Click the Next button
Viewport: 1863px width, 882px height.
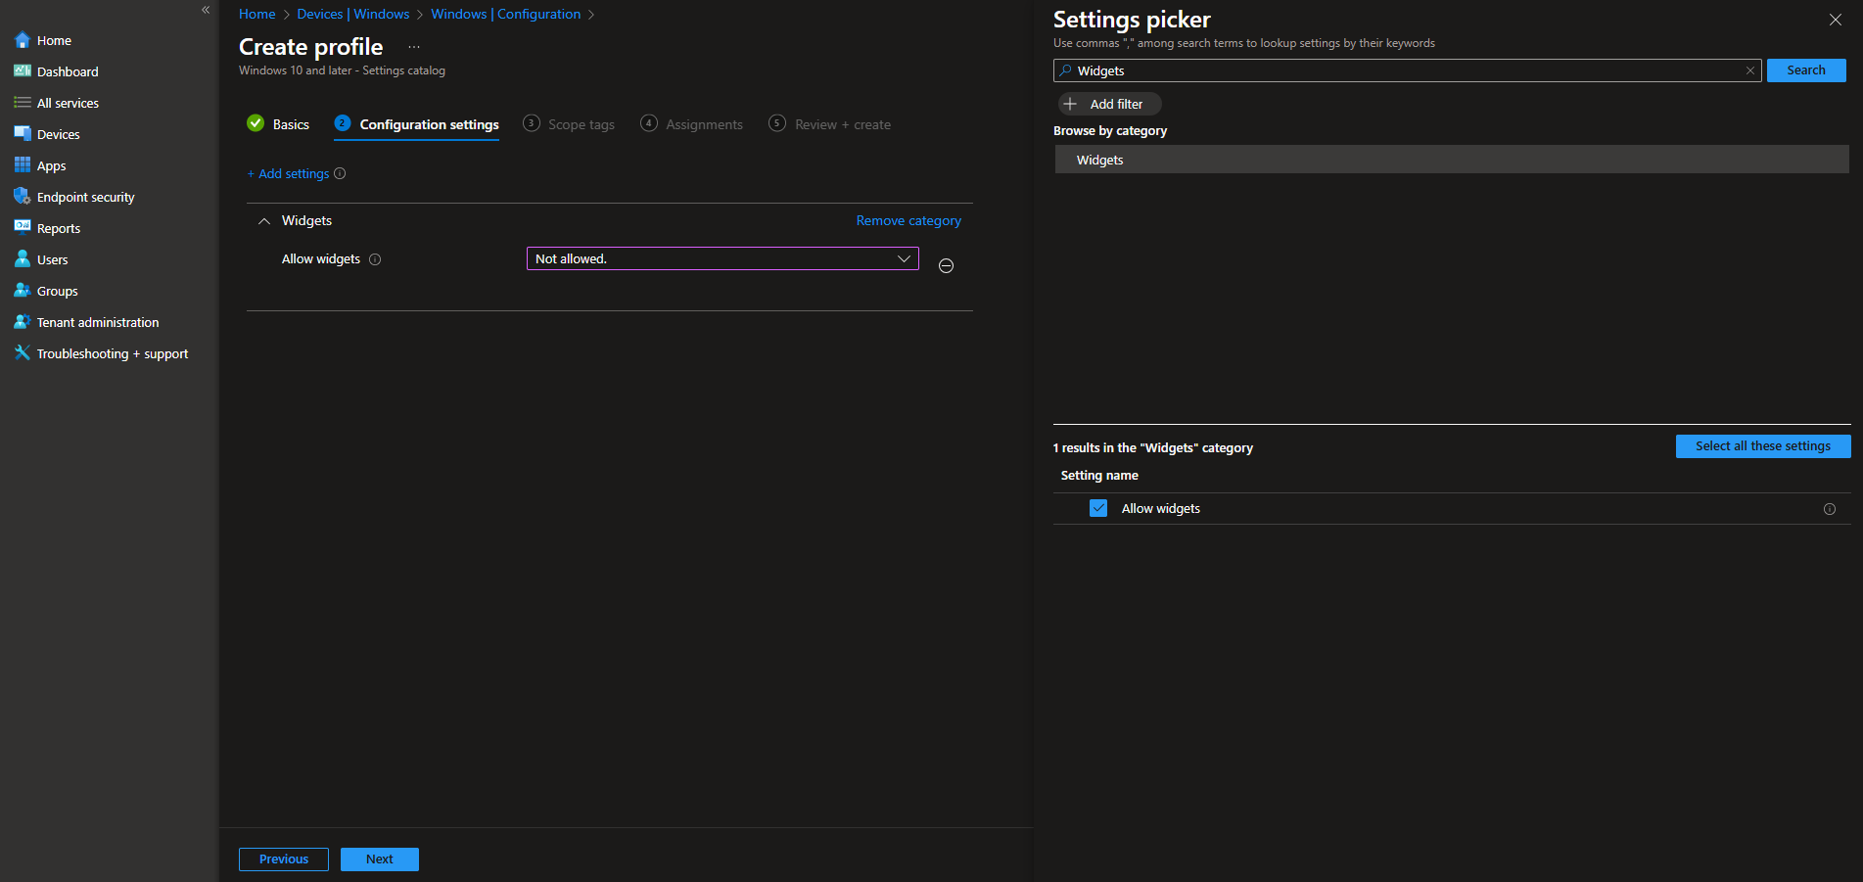tap(379, 859)
